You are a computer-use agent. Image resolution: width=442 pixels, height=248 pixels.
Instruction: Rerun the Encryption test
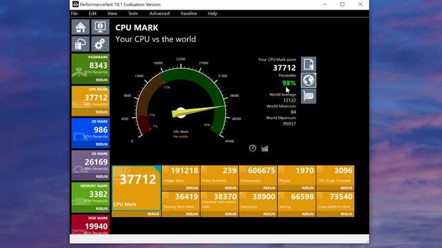coord(269,214)
